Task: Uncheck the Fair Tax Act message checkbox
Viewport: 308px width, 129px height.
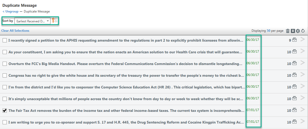Action: 5,111
